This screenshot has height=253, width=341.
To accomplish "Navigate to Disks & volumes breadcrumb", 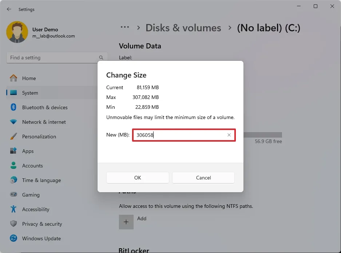I will pos(183,28).
